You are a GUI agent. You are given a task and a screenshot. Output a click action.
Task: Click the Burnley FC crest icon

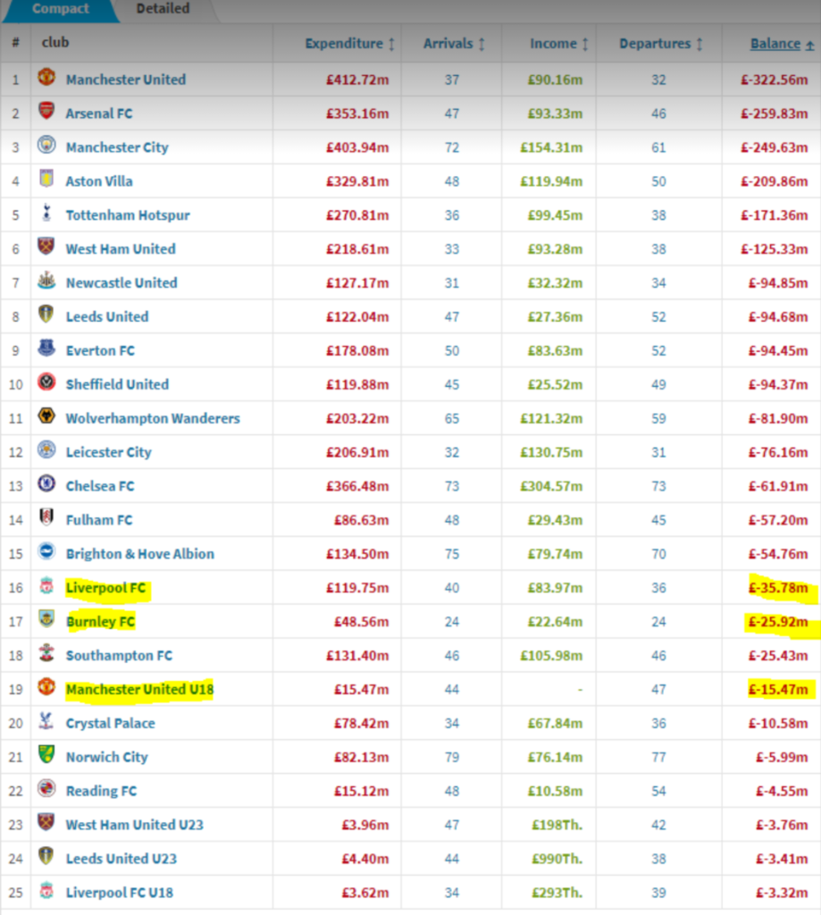click(46, 618)
